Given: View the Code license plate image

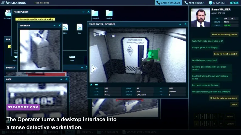Looking at the screenshot, I should [x=37, y=100].
